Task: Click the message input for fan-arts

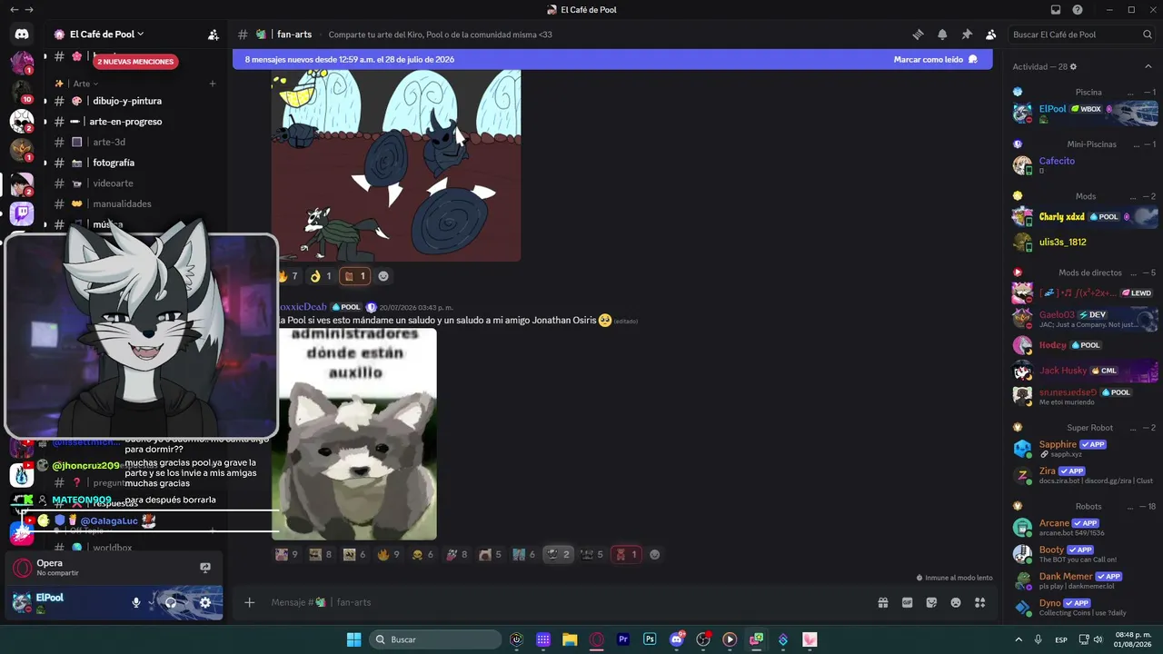Action: tap(563, 602)
